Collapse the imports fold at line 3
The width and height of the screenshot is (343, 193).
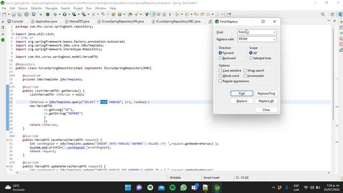[14, 34]
